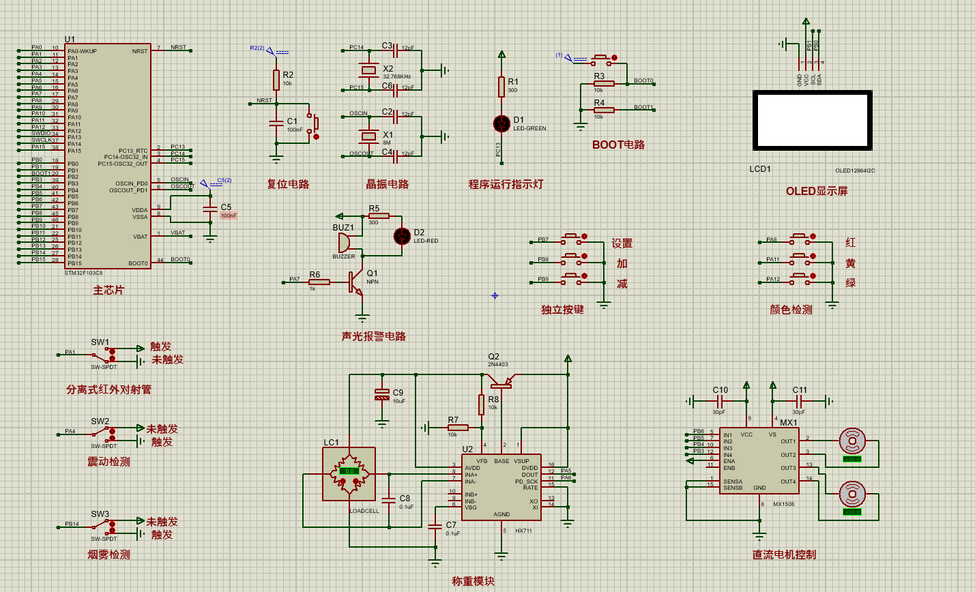The image size is (975, 592).
Task: Click the 复位电路 label
Action: coord(288,184)
